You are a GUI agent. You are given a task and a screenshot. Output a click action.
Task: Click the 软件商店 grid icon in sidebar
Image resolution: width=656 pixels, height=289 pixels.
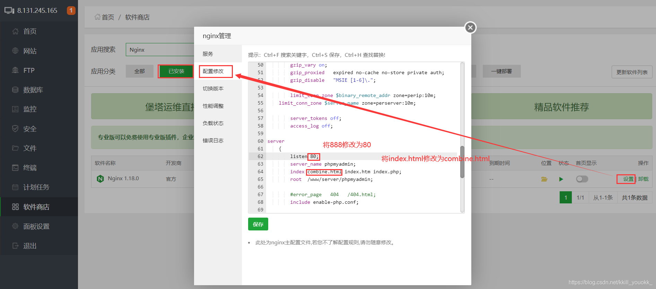point(15,207)
